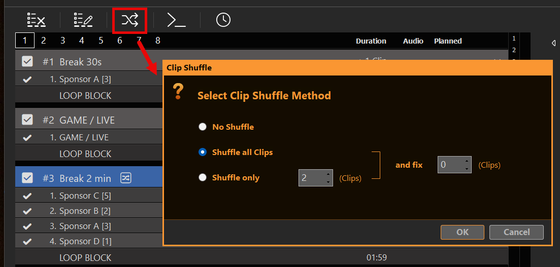560x267 pixels.
Task: Click the left-pointing collapse arrow on the right edge
Action: coord(553,43)
